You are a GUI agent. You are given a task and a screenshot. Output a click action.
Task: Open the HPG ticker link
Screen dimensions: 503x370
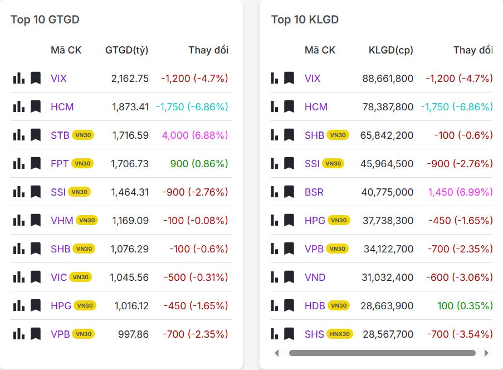coord(62,305)
